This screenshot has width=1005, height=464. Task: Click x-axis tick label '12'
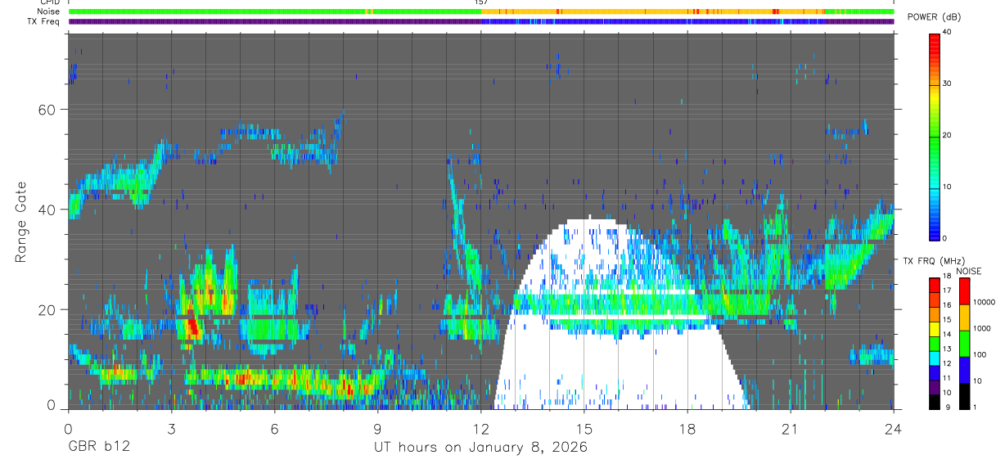coord(480,429)
